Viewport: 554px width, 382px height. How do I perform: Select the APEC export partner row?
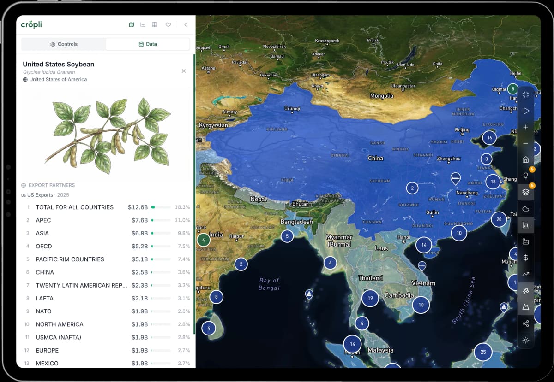pos(107,220)
